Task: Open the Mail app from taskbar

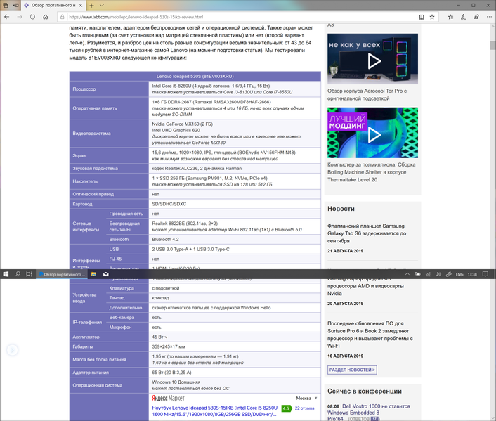Action: pyautogui.click(x=106, y=274)
